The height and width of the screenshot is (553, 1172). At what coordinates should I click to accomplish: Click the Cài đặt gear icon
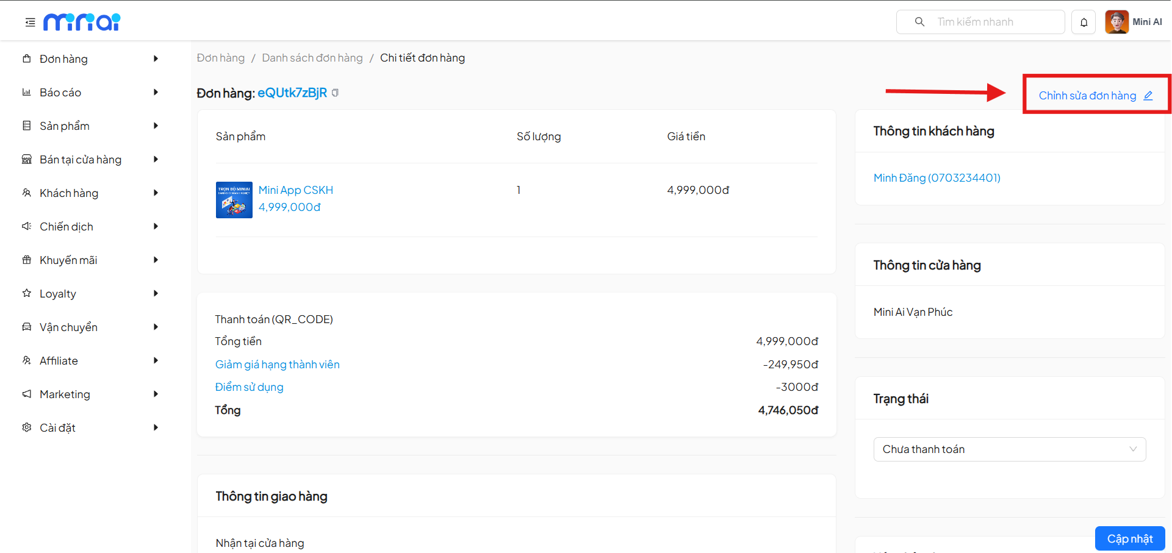[x=27, y=428]
